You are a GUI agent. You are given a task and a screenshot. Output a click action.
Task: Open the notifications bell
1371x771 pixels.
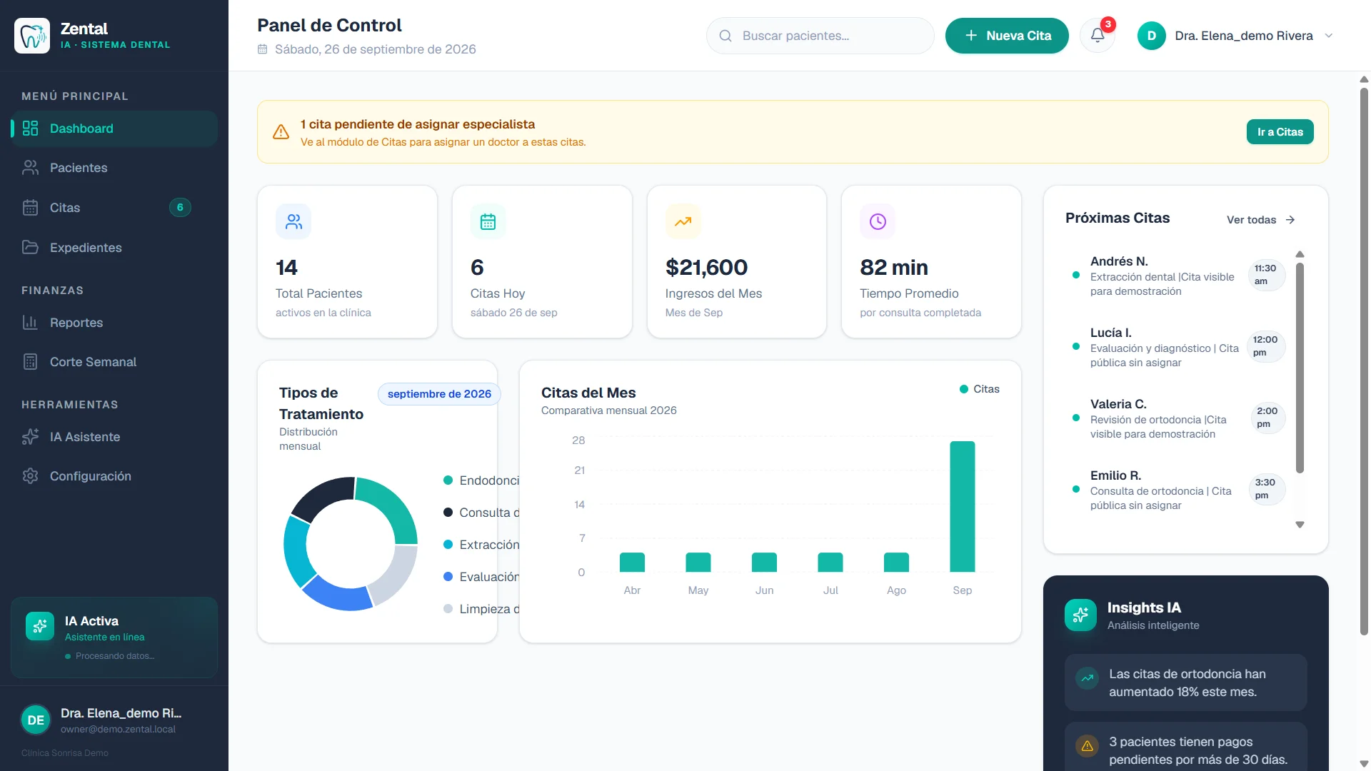point(1098,36)
